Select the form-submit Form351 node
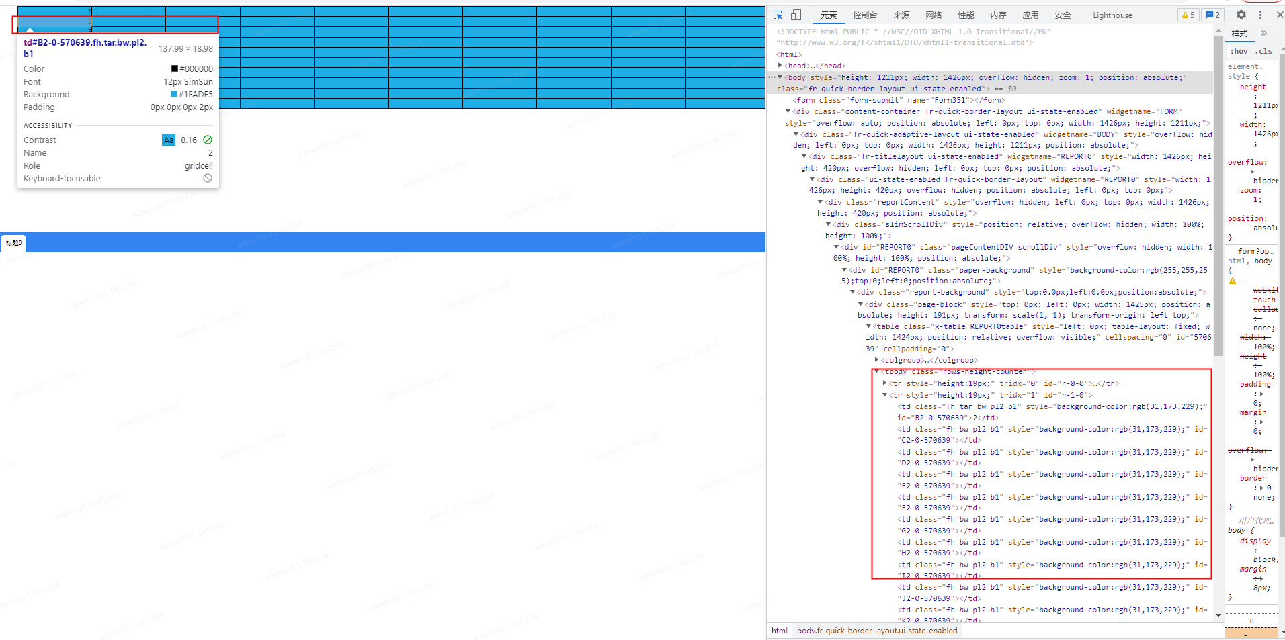This screenshot has height=640, width=1285. [x=898, y=100]
